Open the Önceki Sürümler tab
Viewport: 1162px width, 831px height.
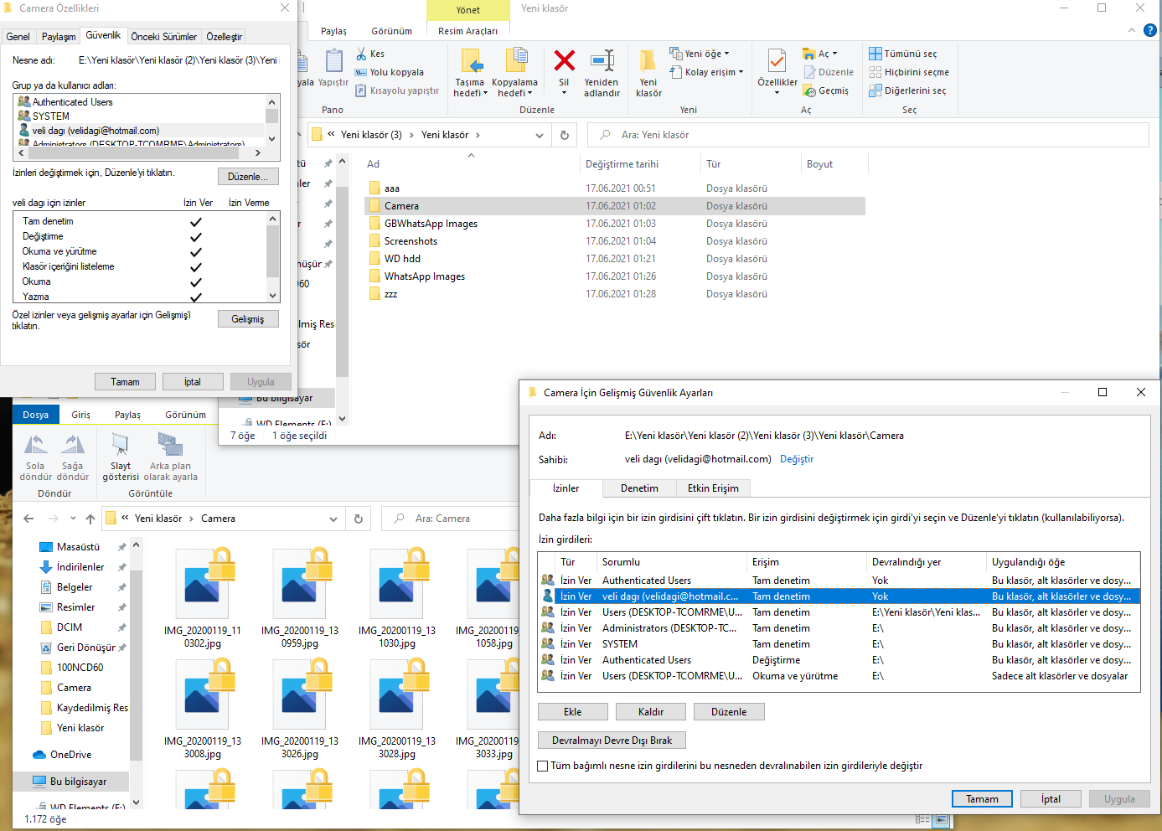(x=163, y=37)
